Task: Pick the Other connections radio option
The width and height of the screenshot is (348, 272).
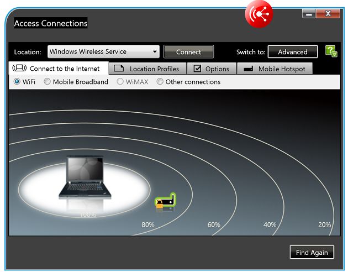Action: tap(160, 81)
